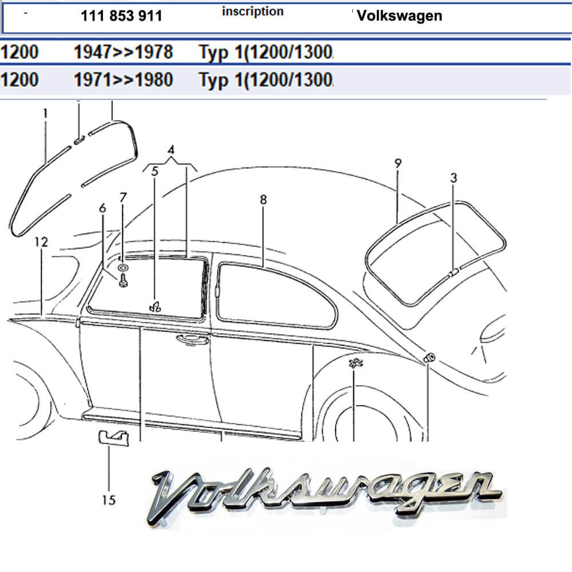
Task: Select callout number 1 rear window seal
Action: tap(45, 113)
